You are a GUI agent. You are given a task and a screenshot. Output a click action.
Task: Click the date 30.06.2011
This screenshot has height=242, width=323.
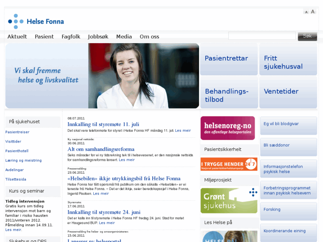[76, 143]
